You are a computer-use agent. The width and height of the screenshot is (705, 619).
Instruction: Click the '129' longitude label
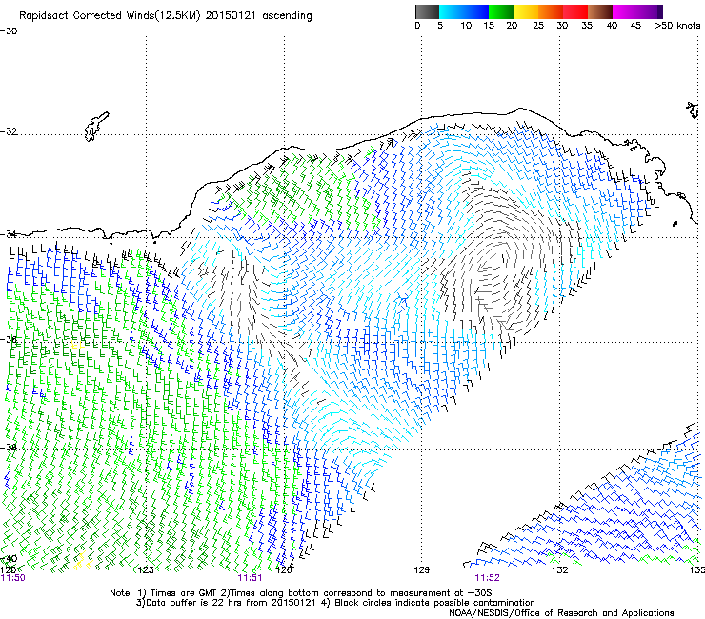click(x=421, y=570)
